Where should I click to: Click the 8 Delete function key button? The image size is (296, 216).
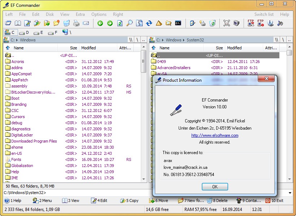(x=217, y=201)
